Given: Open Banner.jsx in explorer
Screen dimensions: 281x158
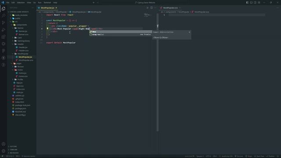Looking at the screenshot, I should [x=23, y=31].
